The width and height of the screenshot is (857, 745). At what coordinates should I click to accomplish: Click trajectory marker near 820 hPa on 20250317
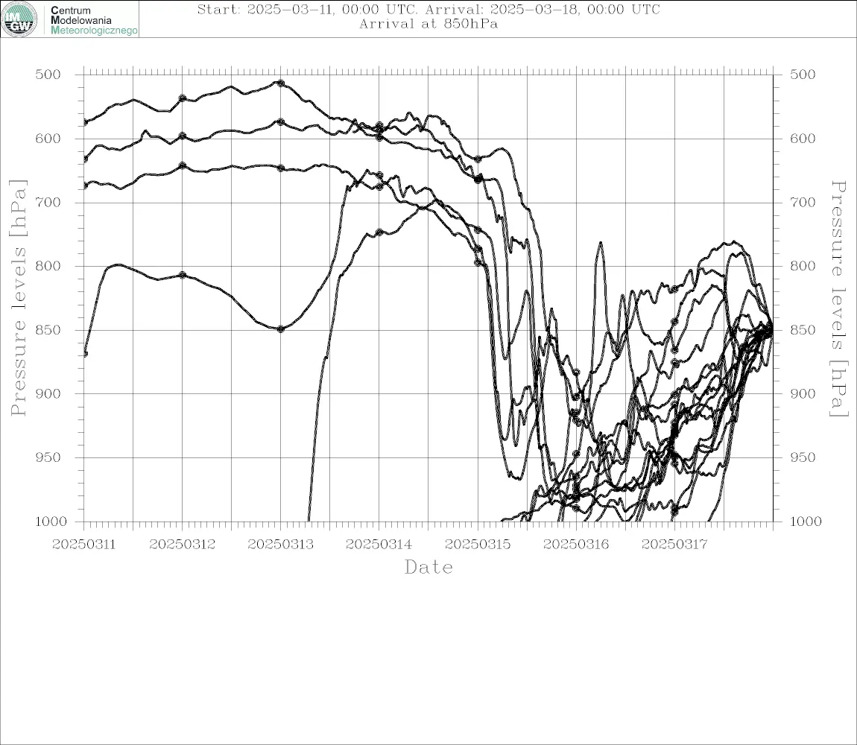pos(674,289)
